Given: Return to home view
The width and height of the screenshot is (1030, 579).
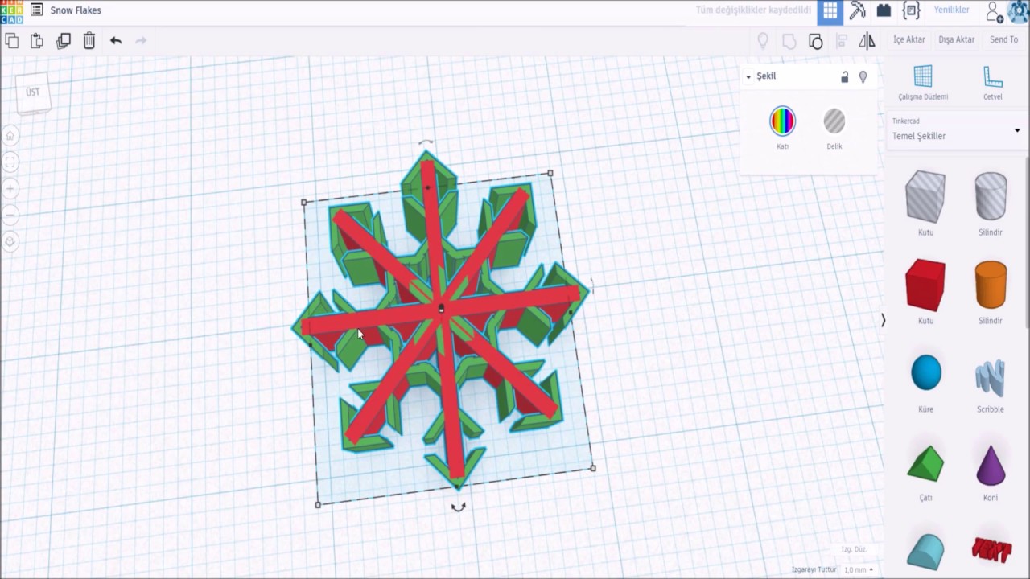Looking at the screenshot, I should click(10, 136).
